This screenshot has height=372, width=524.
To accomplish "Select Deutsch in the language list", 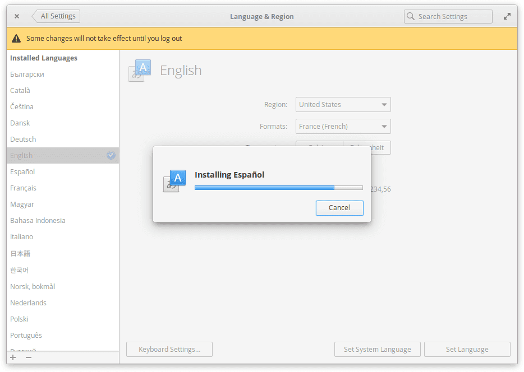I will pyautogui.click(x=23, y=139).
